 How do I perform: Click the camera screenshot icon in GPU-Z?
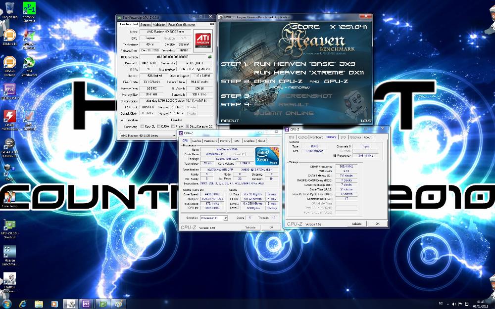[212, 24]
